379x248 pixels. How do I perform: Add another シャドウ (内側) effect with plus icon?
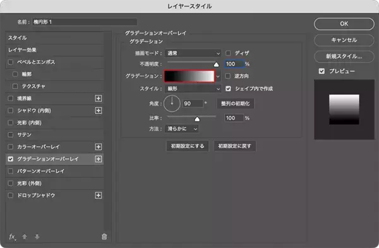99,110
